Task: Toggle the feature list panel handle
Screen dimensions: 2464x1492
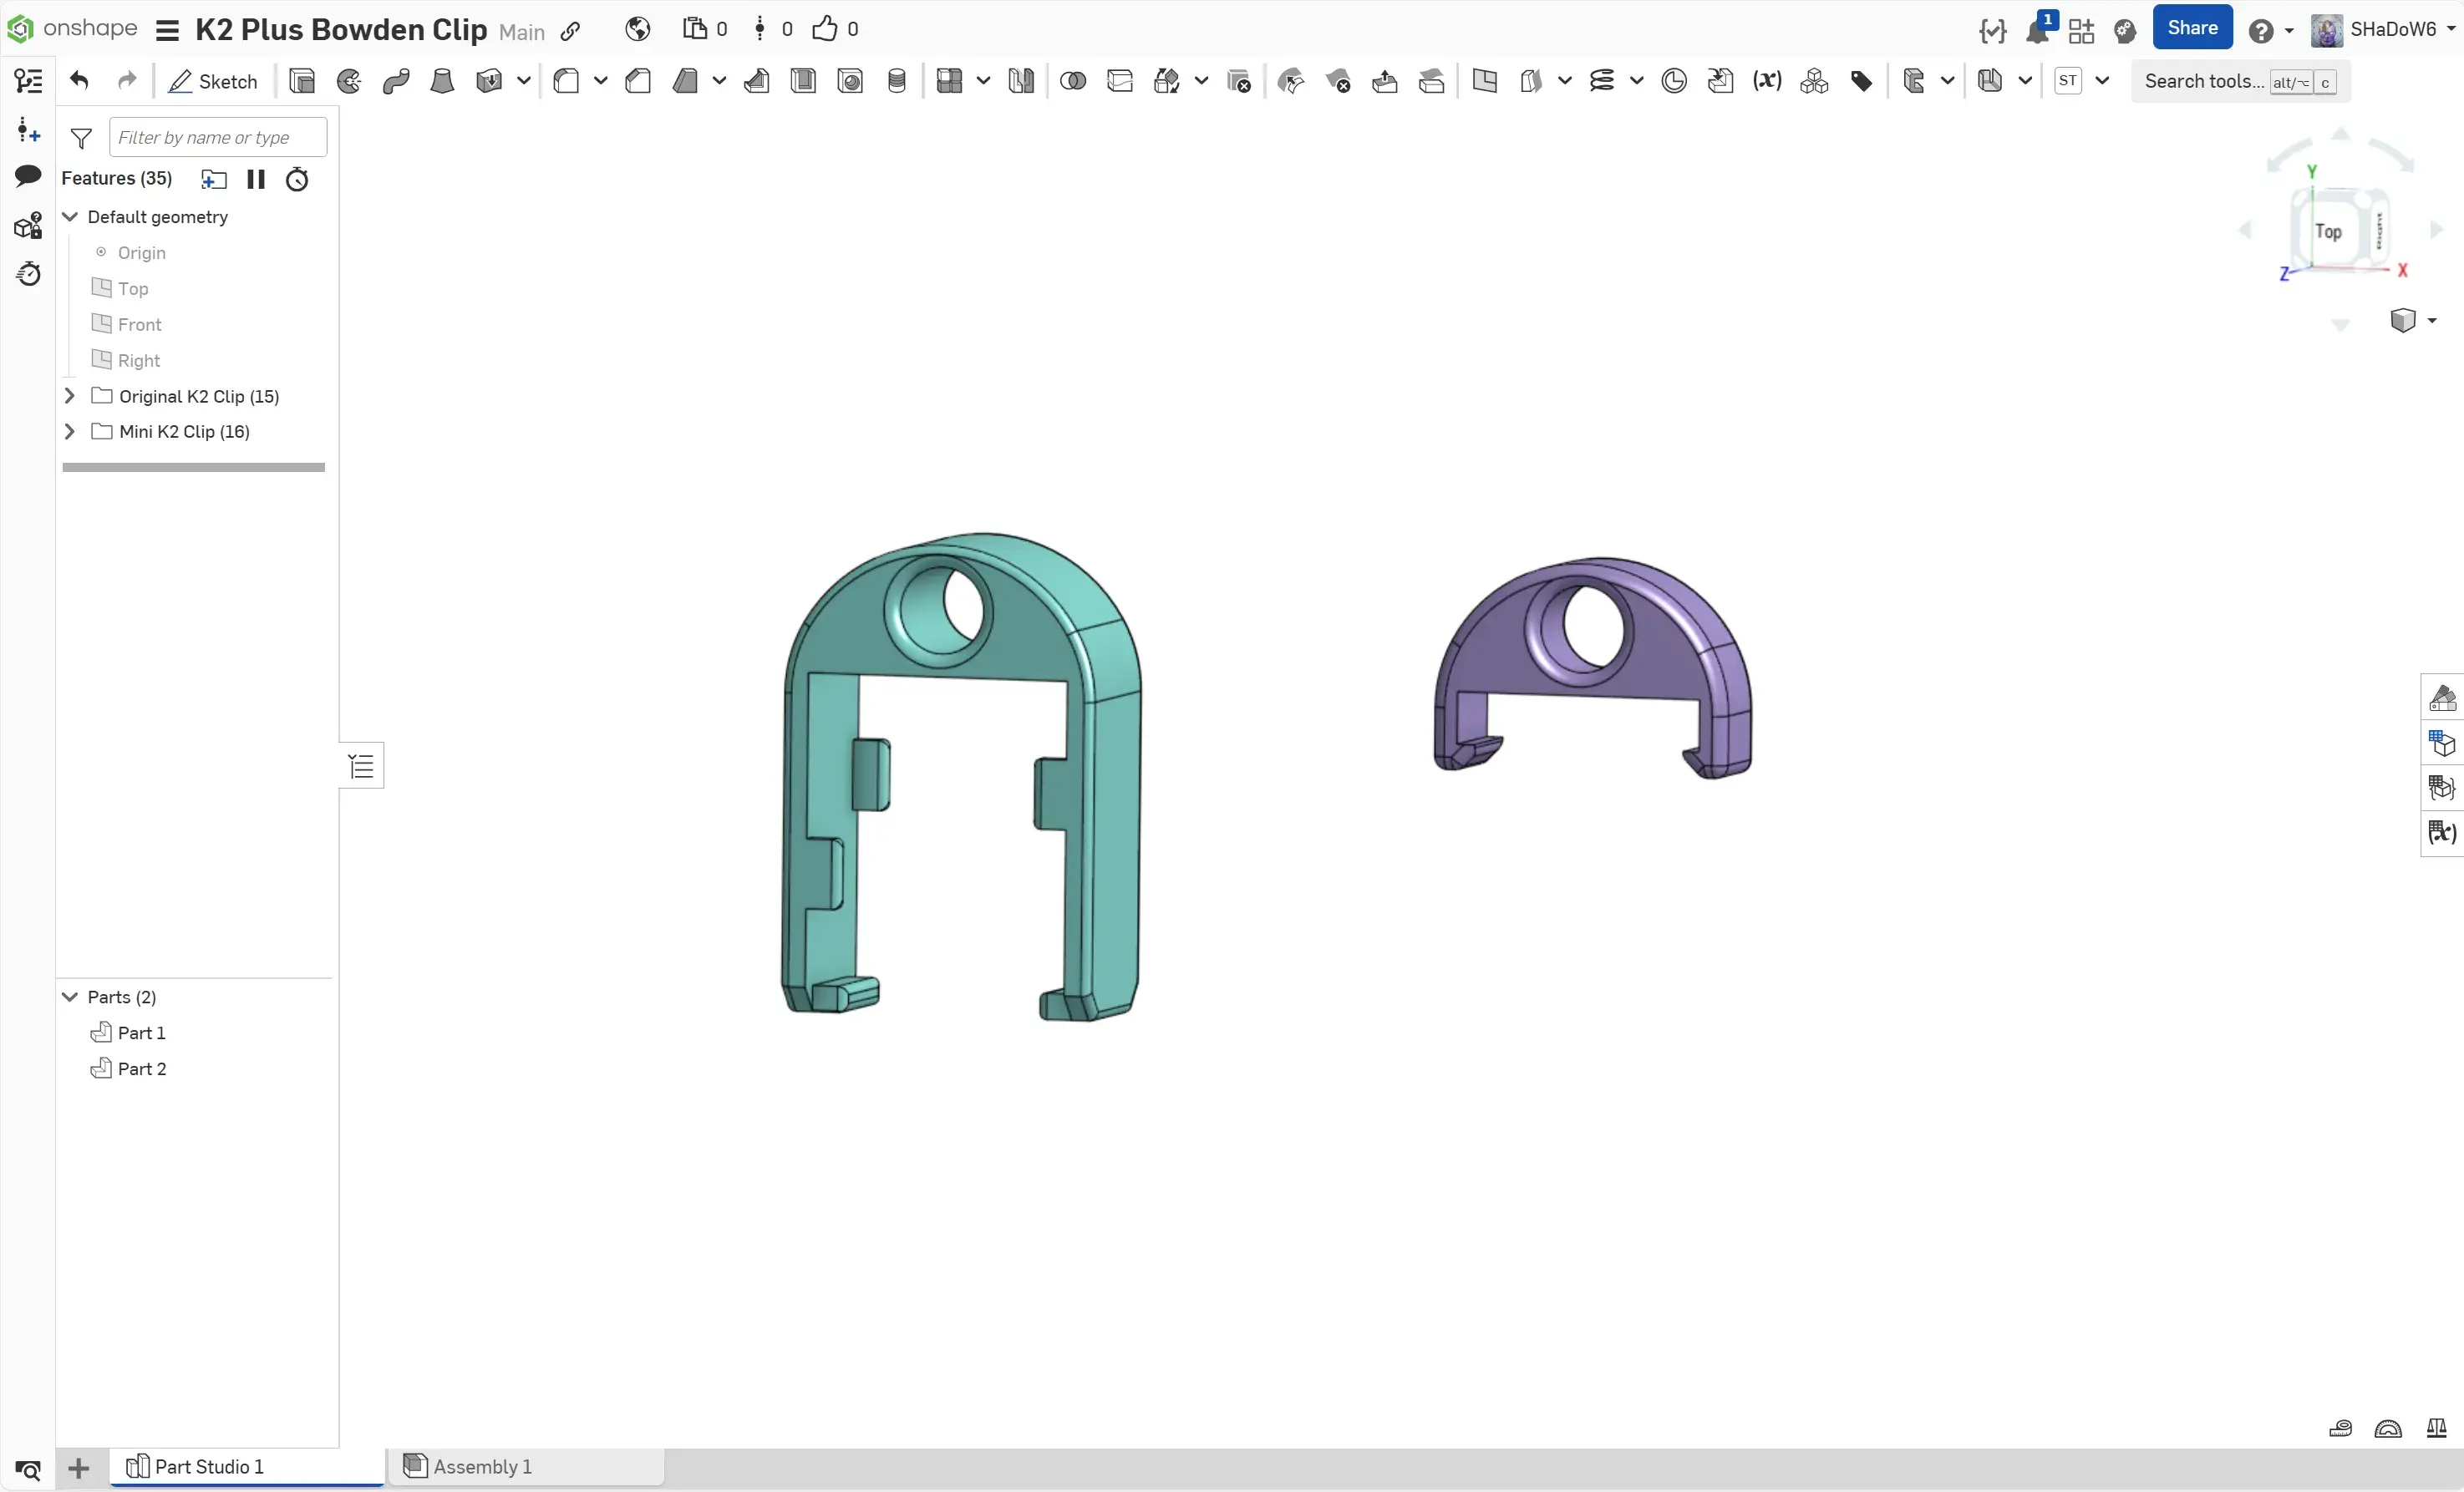Action: click(x=361, y=767)
